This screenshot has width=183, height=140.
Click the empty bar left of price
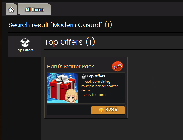click(x=69, y=110)
